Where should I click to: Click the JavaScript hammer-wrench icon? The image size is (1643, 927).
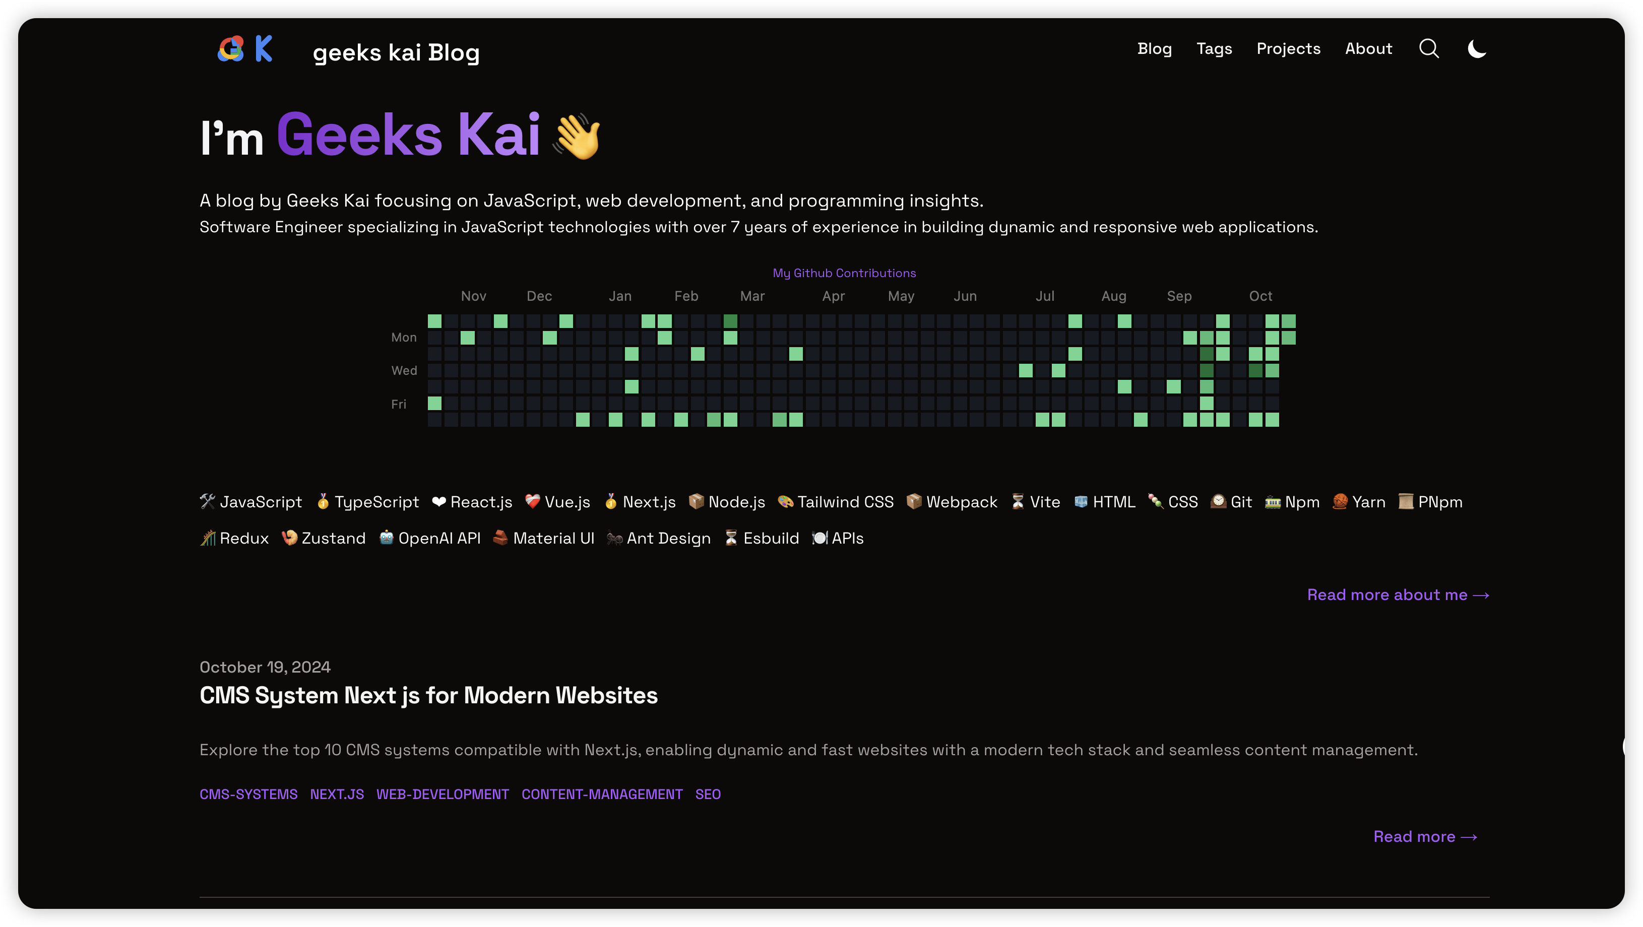click(x=207, y=501)
